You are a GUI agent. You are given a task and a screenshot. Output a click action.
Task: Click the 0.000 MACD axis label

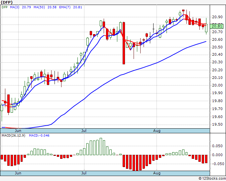217,155
